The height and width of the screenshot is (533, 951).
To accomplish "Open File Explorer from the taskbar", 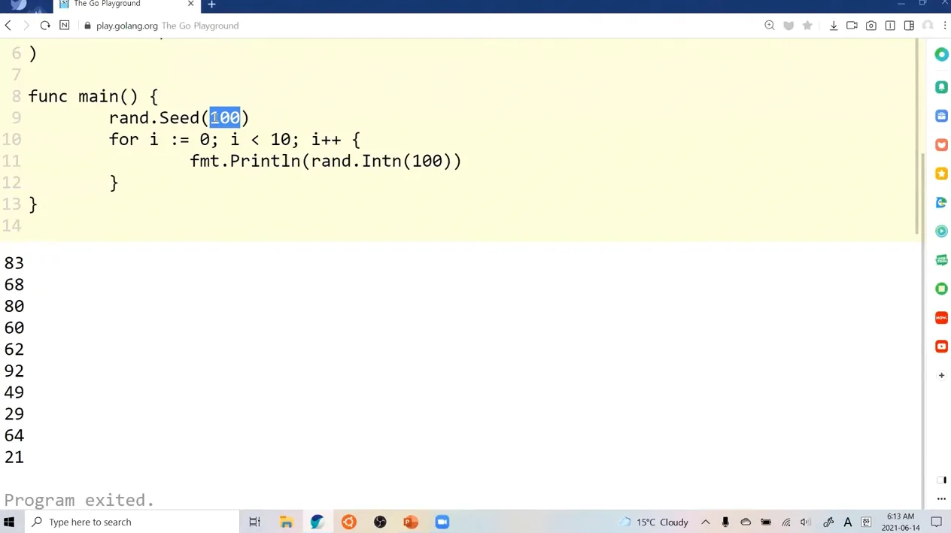I will (286, 522).
